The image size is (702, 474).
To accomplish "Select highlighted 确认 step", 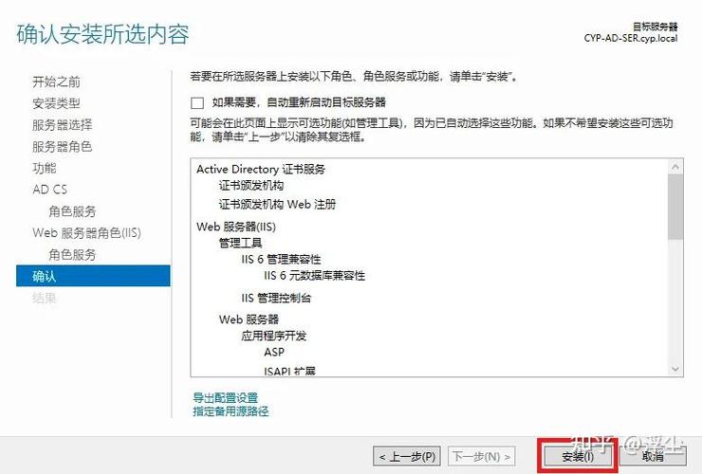I will (93, 276).
